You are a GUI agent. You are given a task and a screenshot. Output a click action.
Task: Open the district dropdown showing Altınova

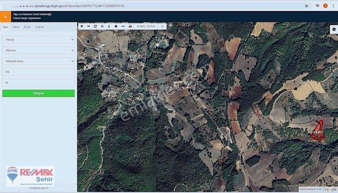(38, 50)
